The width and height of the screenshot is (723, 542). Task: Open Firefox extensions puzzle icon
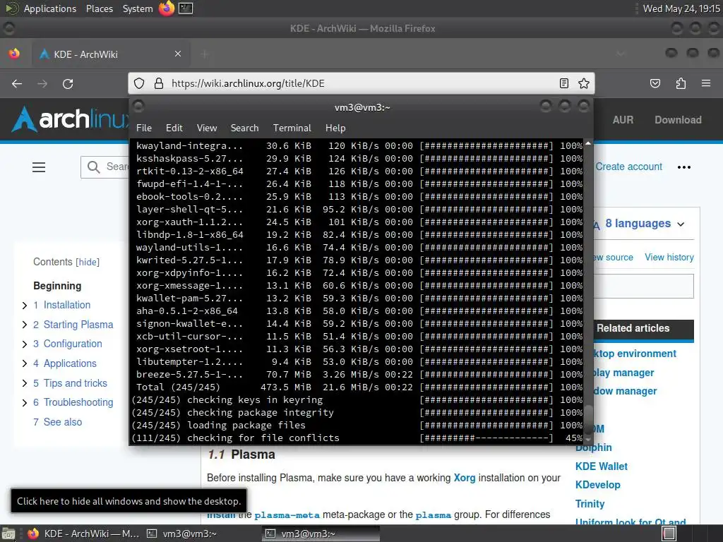pos(681,83)
